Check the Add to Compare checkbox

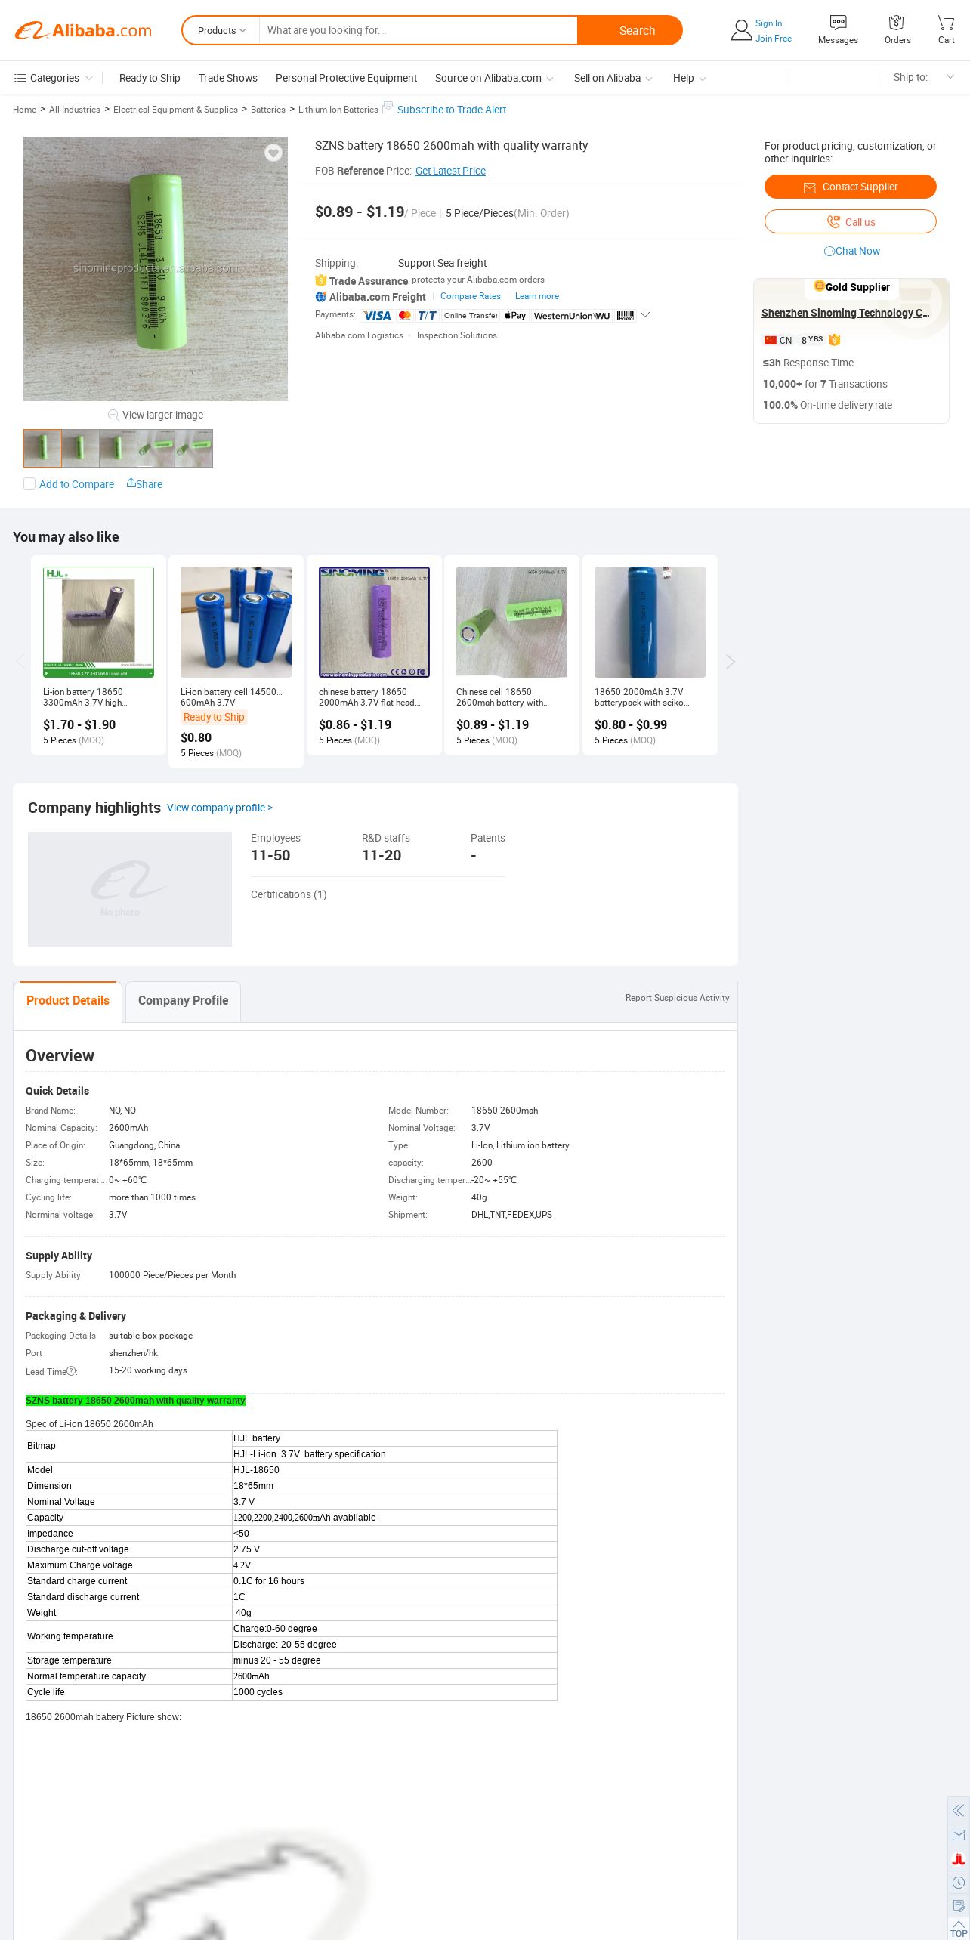tap(29, 483)
